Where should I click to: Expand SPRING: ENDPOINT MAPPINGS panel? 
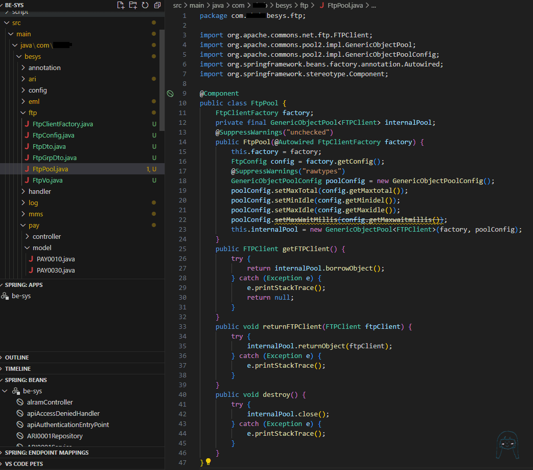(x=82, y=453)
